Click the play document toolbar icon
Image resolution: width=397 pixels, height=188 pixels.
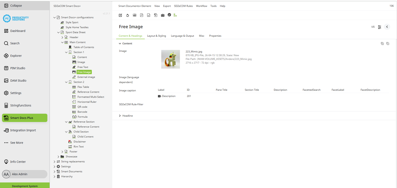(156, 15)
